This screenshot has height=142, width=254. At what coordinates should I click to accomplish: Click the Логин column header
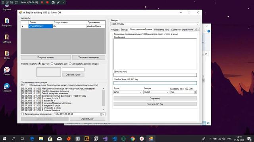tap(40, 22)
